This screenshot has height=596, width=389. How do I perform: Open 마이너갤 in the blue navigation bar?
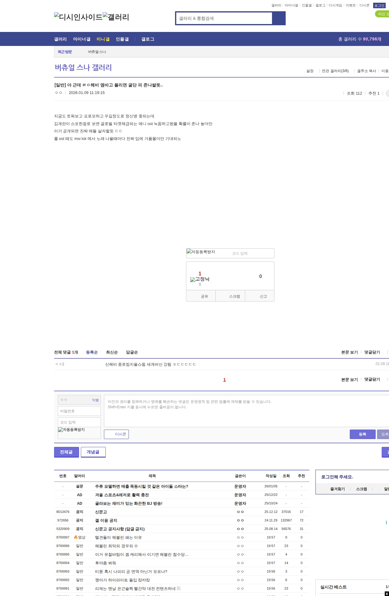point(82,39)
